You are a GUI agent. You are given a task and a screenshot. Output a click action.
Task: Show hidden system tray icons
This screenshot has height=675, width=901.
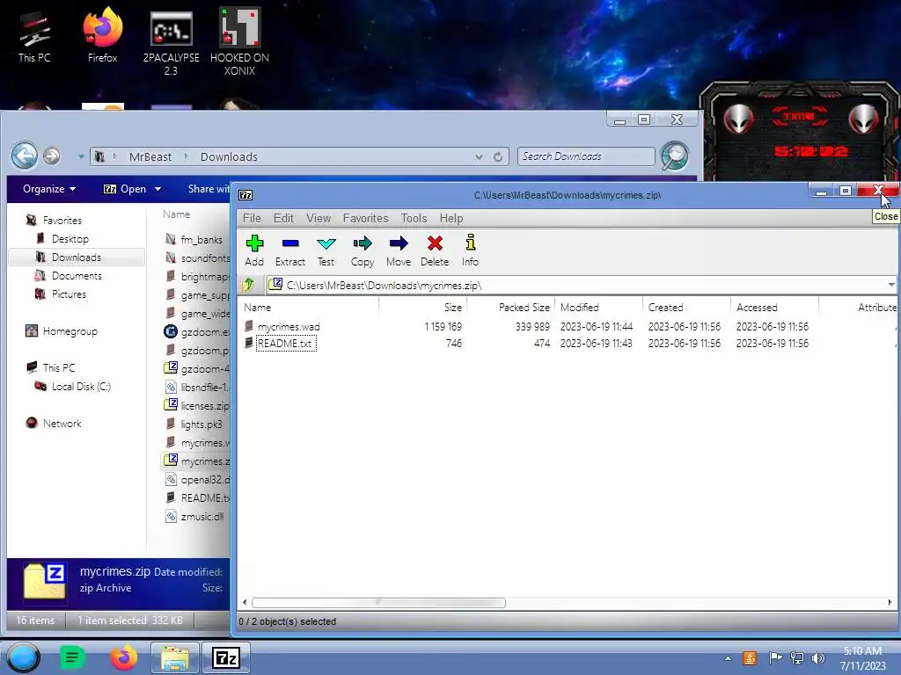tap(728, 658)
